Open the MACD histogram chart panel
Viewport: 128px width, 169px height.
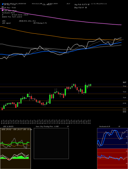pos(15,159)
